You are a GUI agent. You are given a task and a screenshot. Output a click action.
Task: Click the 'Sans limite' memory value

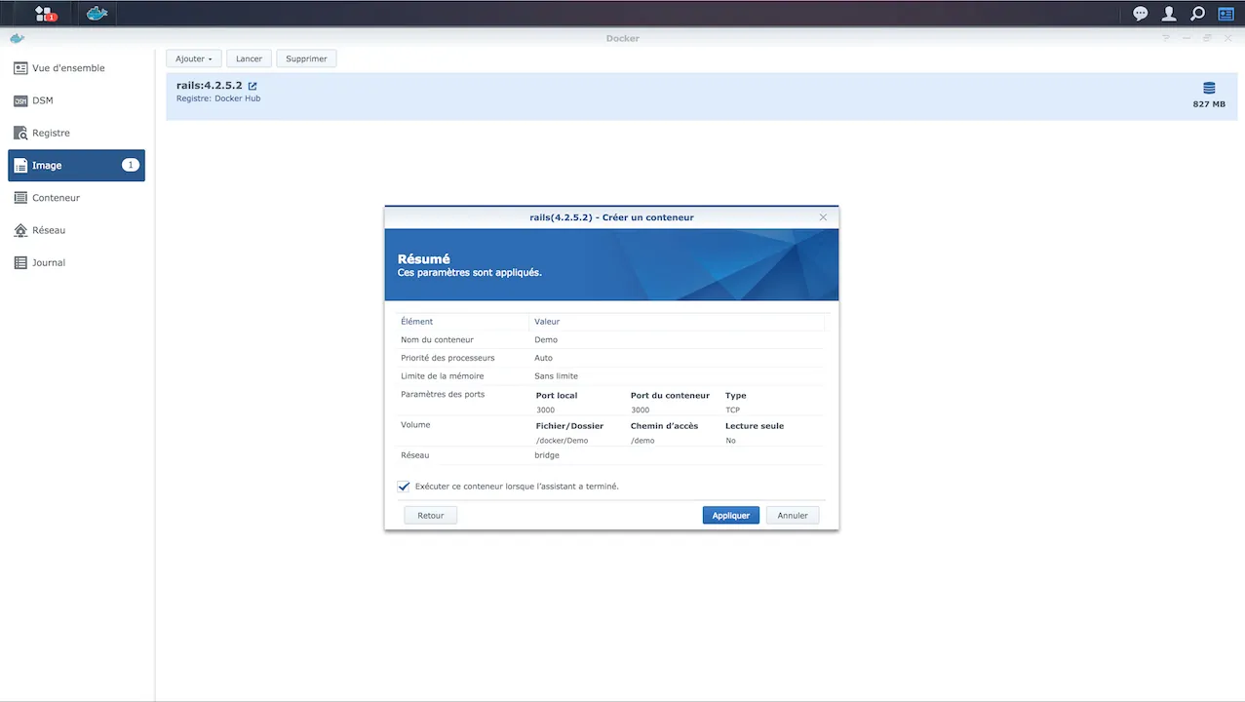click(x=556, y=376)
